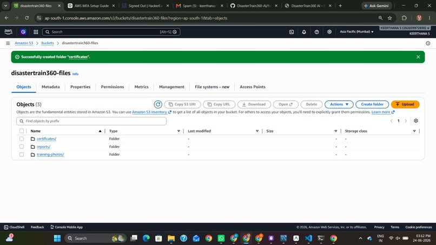Open the Asia Pacific (Mumbai) region selector
Image resolution: width=436 pixels, height=245 pixels.
point(356,32)
